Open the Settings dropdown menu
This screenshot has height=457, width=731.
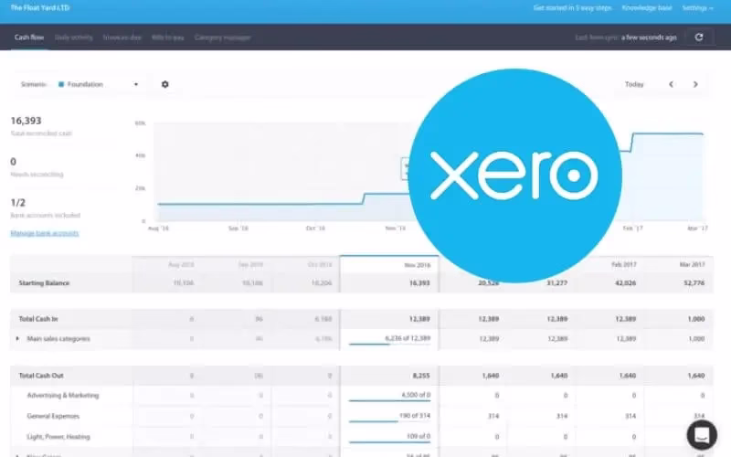(x=699, y=8)
